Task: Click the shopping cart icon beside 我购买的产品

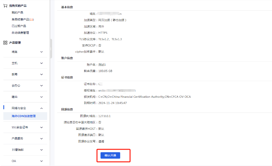Action: point(5,6)
